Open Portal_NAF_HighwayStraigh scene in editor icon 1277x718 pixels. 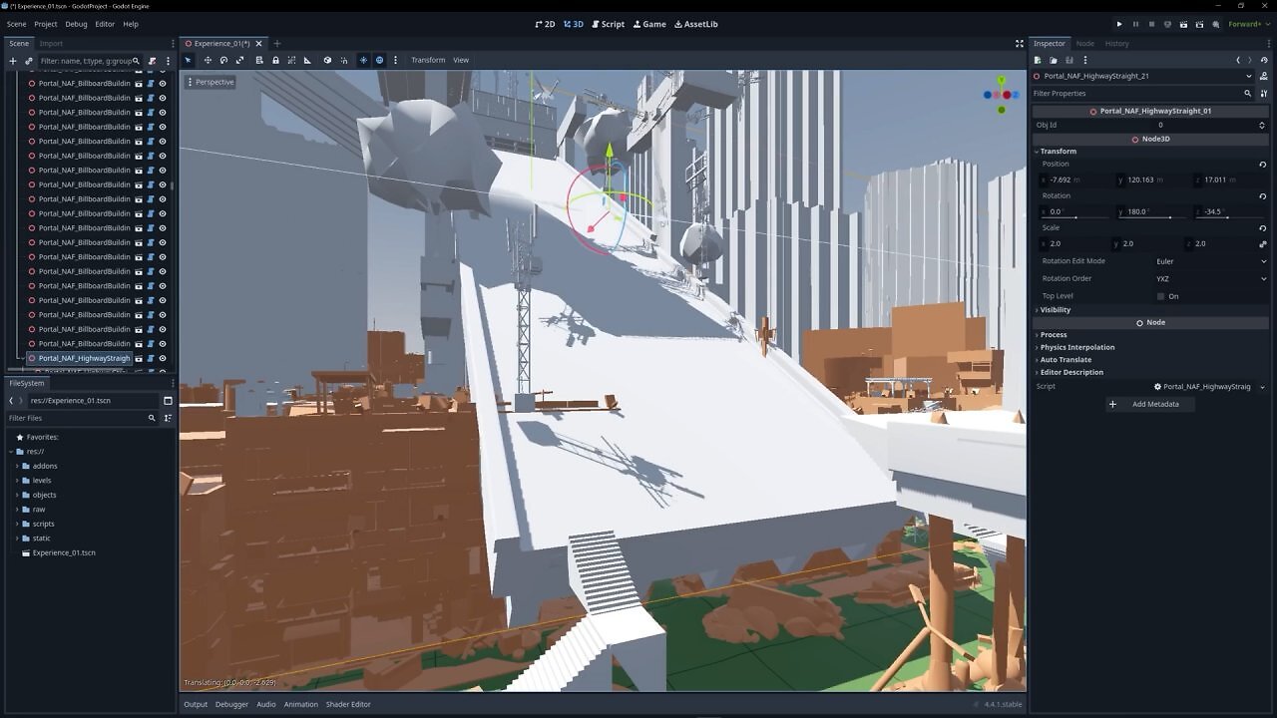tap(139, 358)
